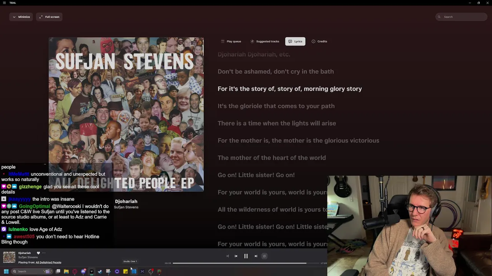
Task: Jump to lyric 'Don't be ashamed, don't cry in the bath'
Action: coord(276,72)
